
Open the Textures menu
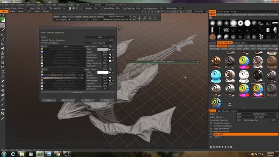(20, 5)
